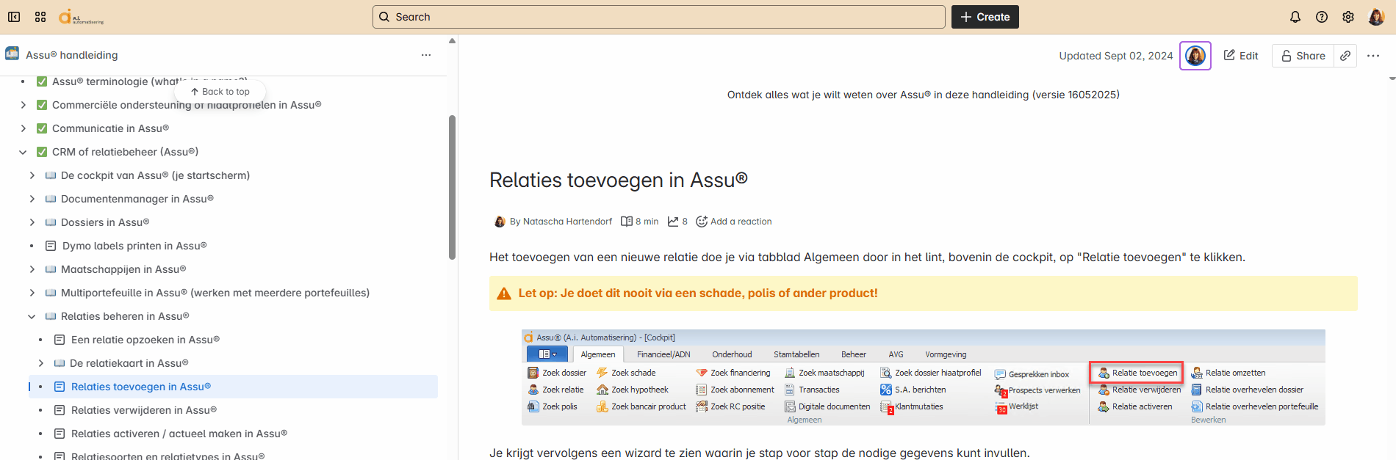Viewport: 1396px width, 460px height.
Task: Click Back to top button
Action: pos(220,92)
